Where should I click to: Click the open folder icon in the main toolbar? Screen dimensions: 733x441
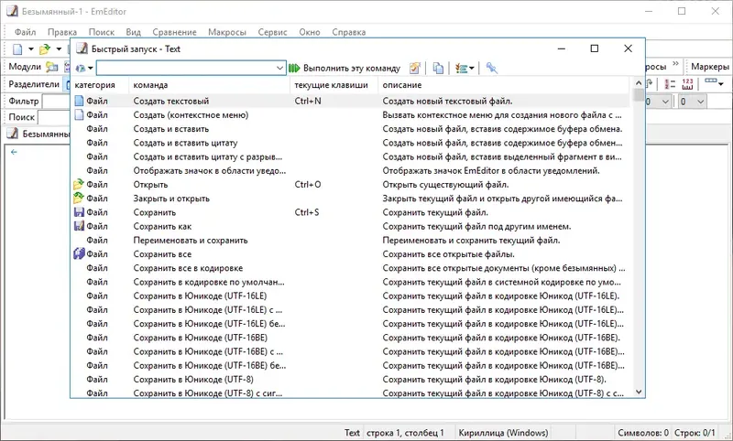(x=44, y=49)
